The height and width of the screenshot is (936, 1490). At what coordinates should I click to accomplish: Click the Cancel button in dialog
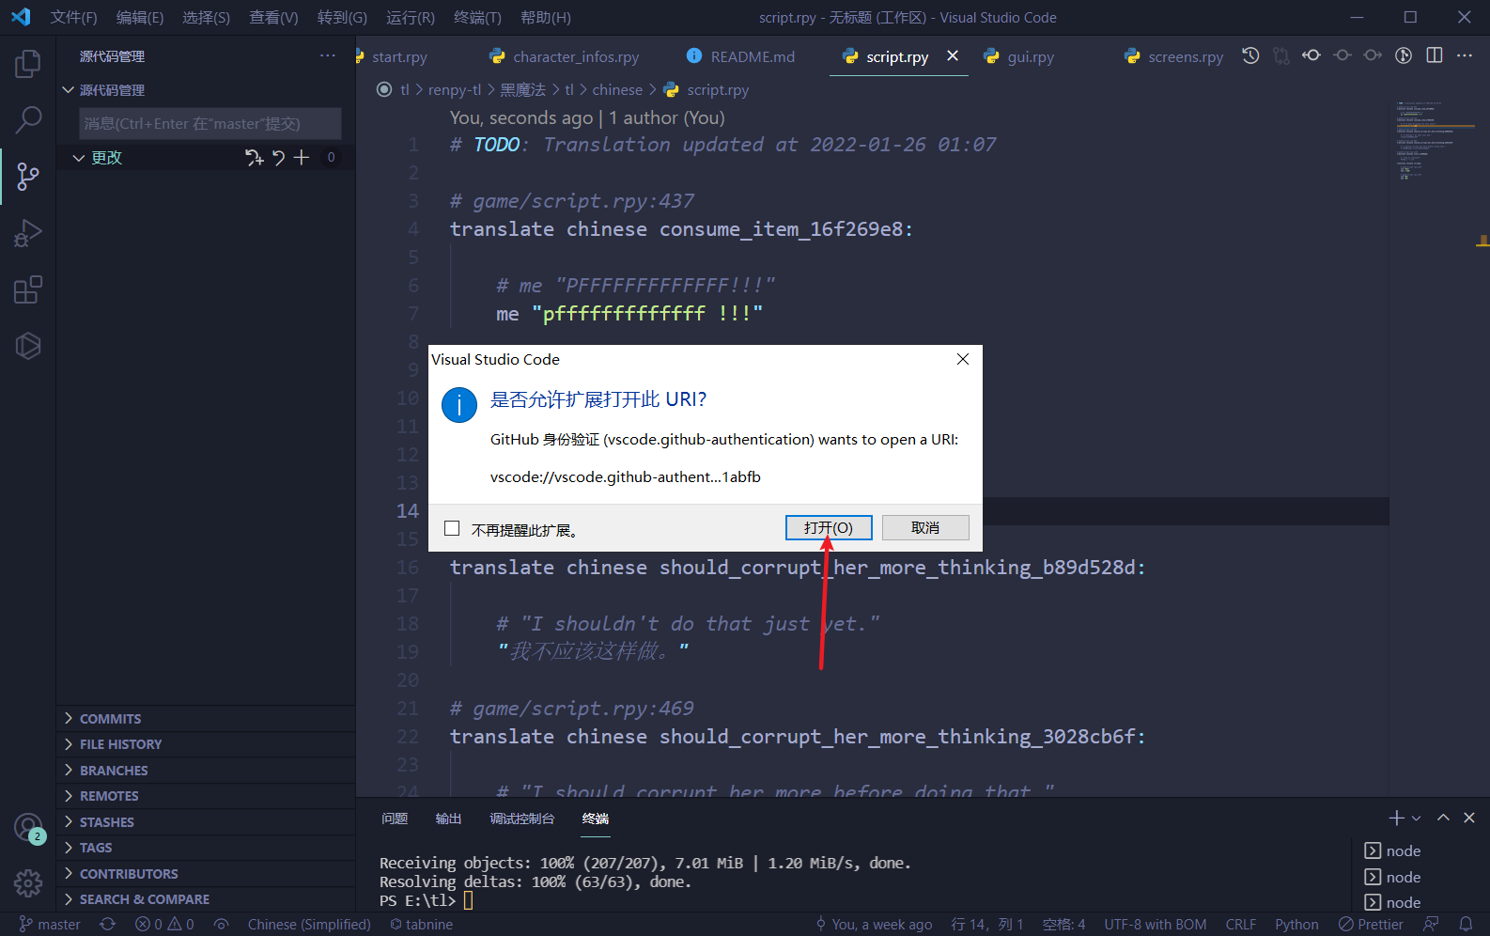click(x=925, y=528)
